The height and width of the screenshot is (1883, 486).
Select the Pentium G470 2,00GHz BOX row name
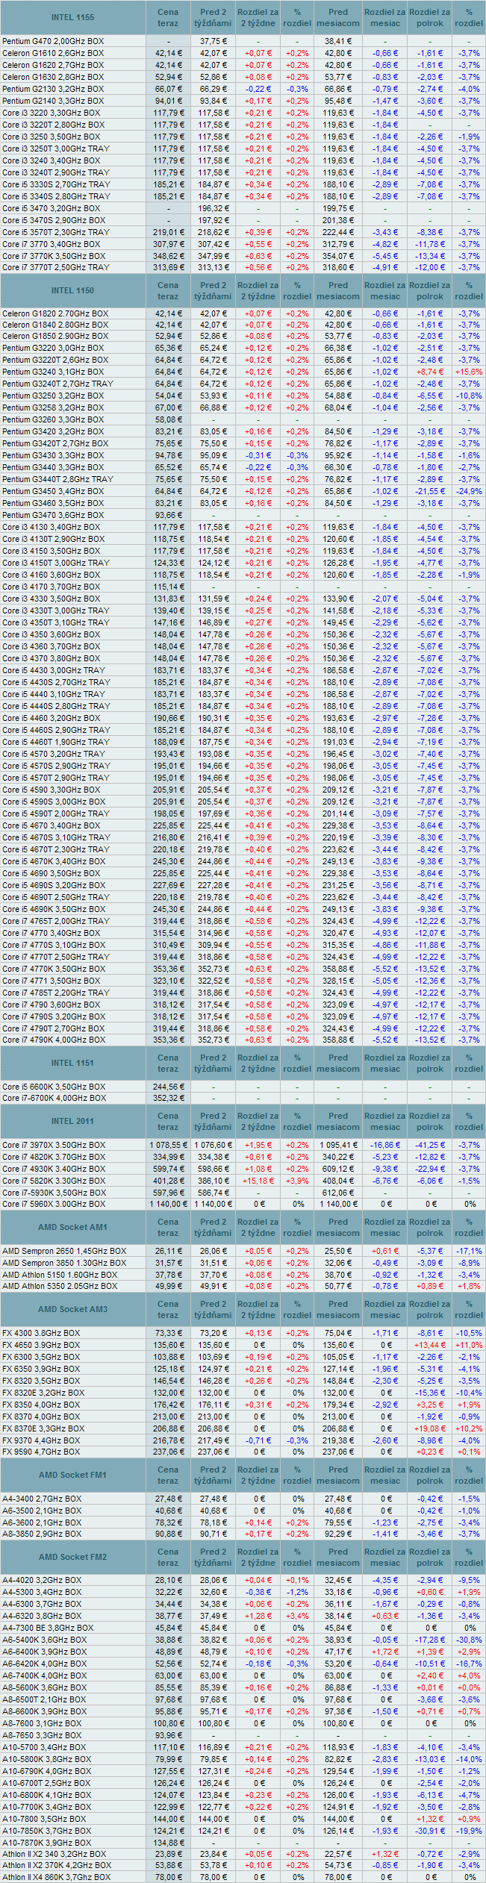[x=53, y=41]
